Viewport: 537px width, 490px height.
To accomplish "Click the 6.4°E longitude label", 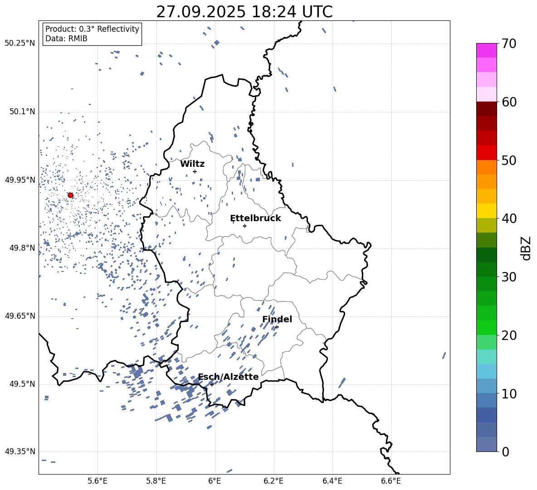I will coord(332,481).
